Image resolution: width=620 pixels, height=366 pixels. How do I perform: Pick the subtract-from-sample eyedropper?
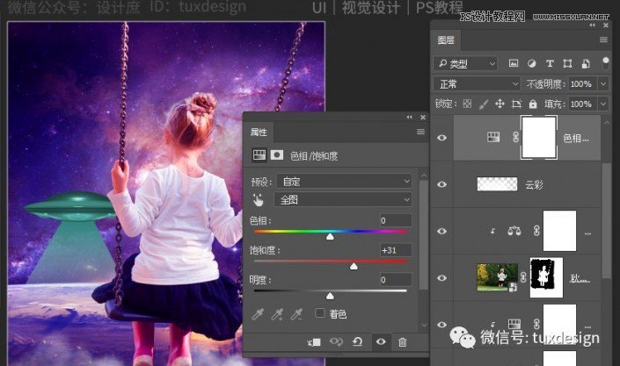295,314
